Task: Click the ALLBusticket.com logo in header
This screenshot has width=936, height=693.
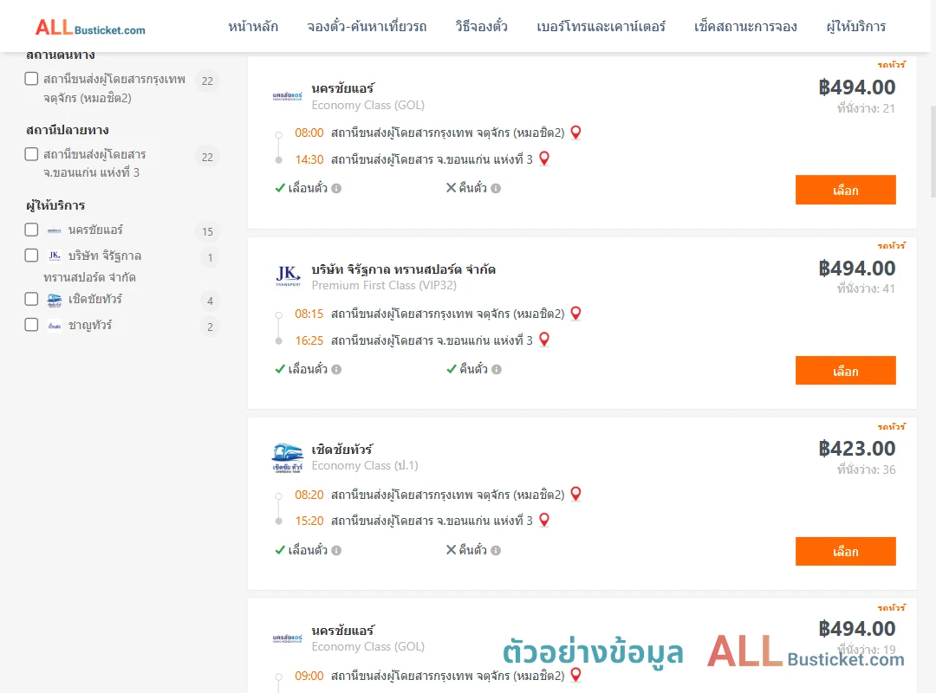Action: click(x=90, y=28)
